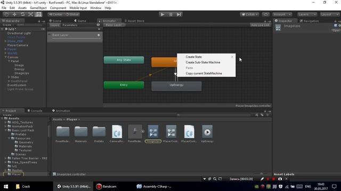Select the CameraFo C# script asset
341x191 pixels.
pyautogui.click(x=117, y=134)
